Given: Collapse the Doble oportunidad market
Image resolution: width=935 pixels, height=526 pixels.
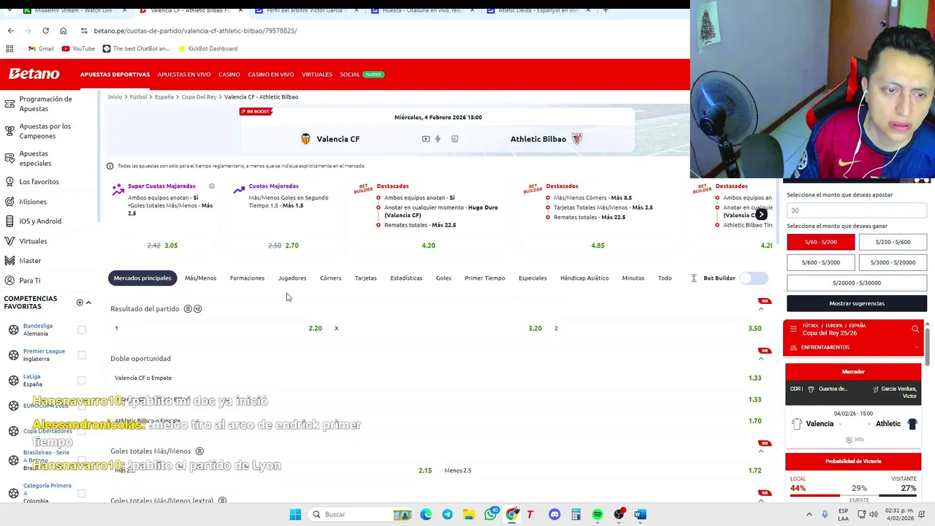Looking at the screenshot, I should (x=760, y=359).
